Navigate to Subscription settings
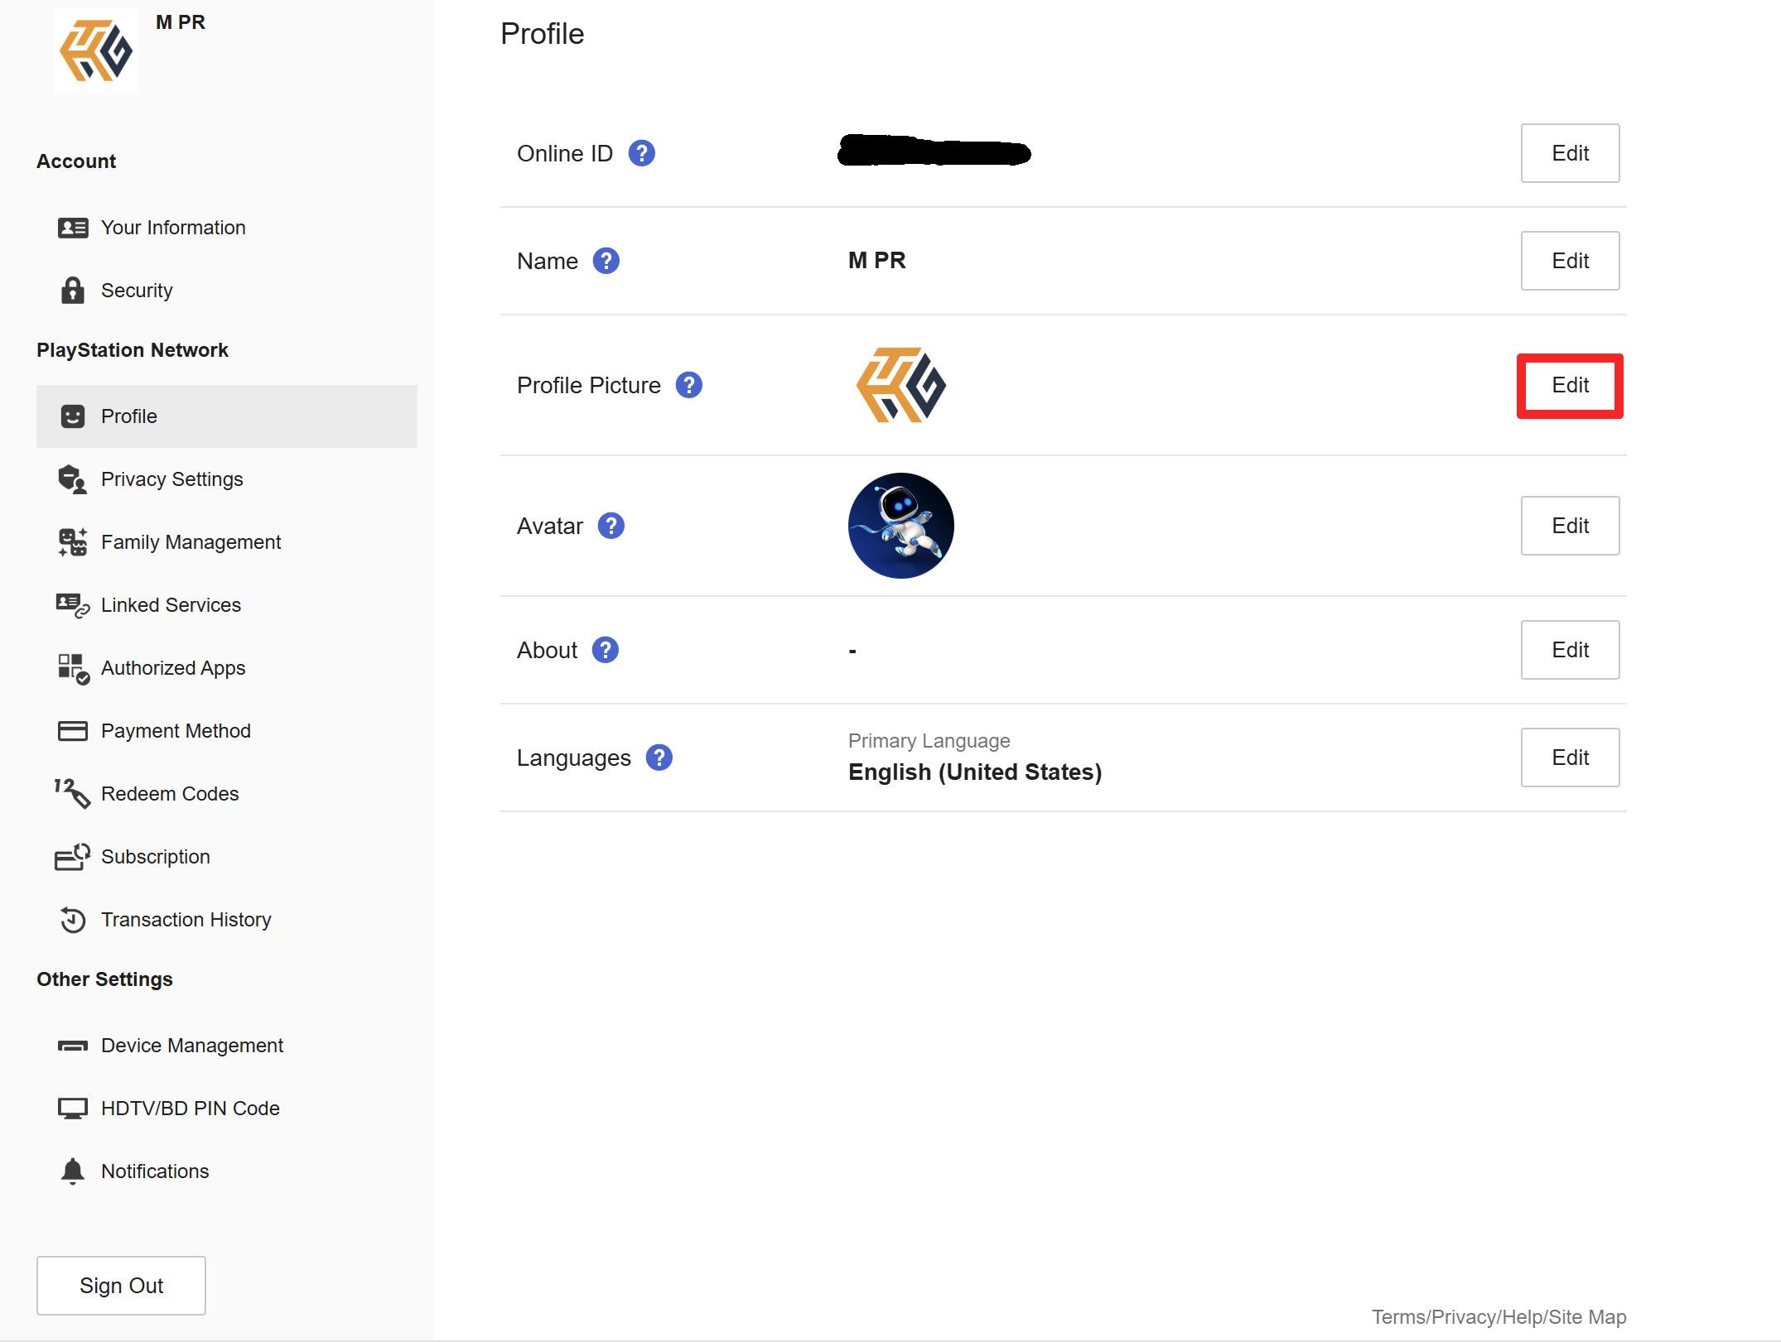 pos(155,856)
